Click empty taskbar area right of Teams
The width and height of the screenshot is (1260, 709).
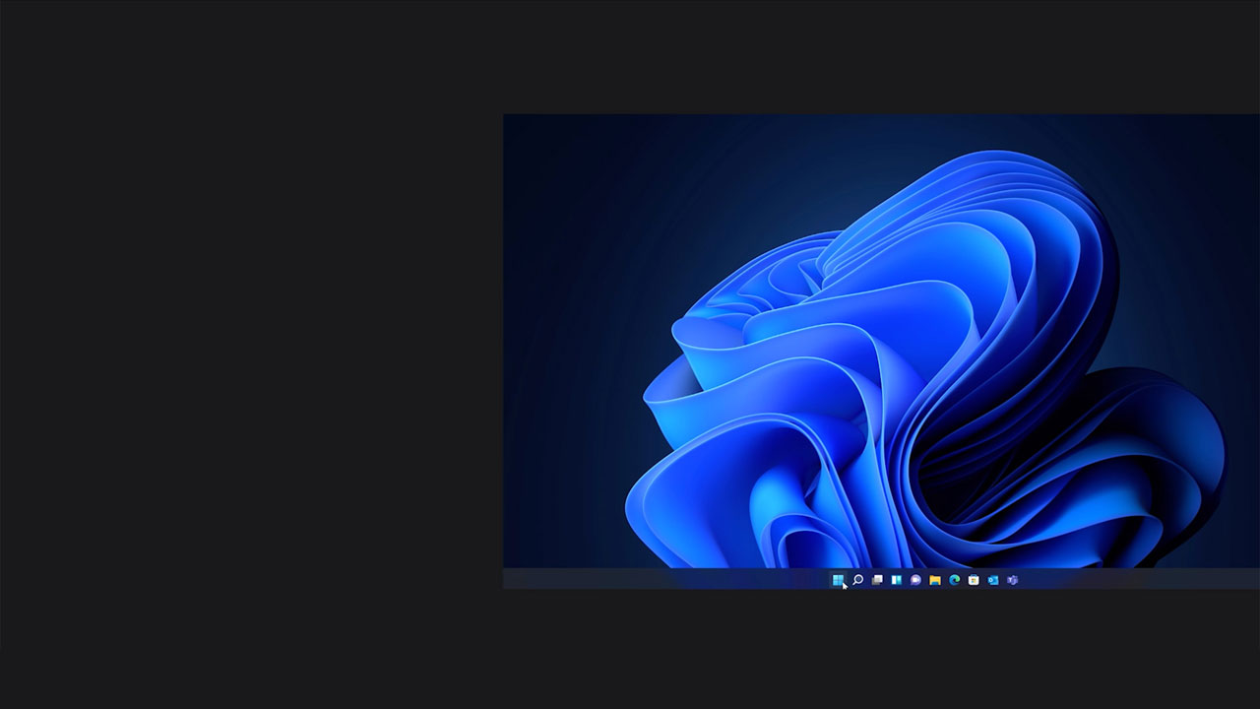click(x=1132, y=580)
